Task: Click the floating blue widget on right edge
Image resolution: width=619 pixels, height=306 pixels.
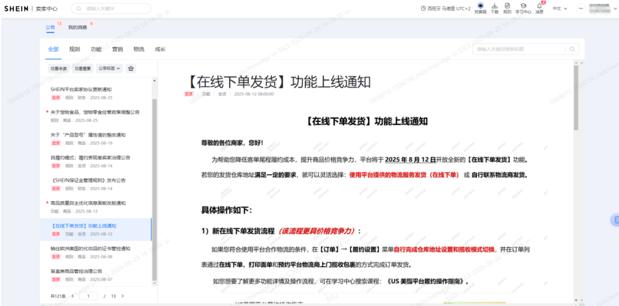Action: (x=614, y=220)
